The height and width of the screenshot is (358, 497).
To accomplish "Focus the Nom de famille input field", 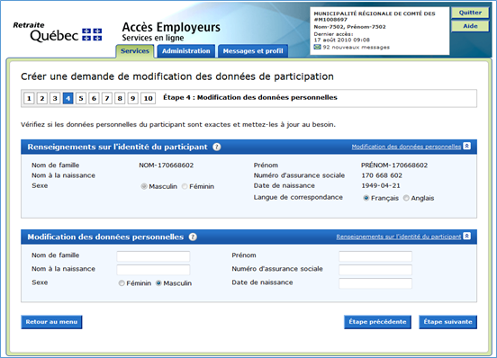I will tap(153, 256).
